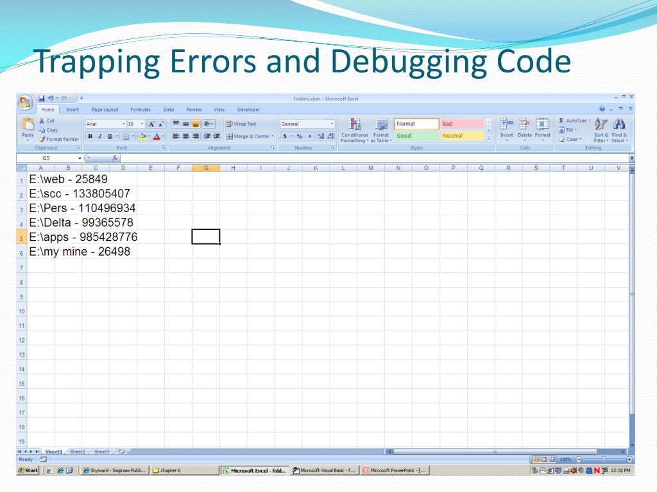Decrease the cell indent
The image size is (657, 492).
tap(207, 136)
